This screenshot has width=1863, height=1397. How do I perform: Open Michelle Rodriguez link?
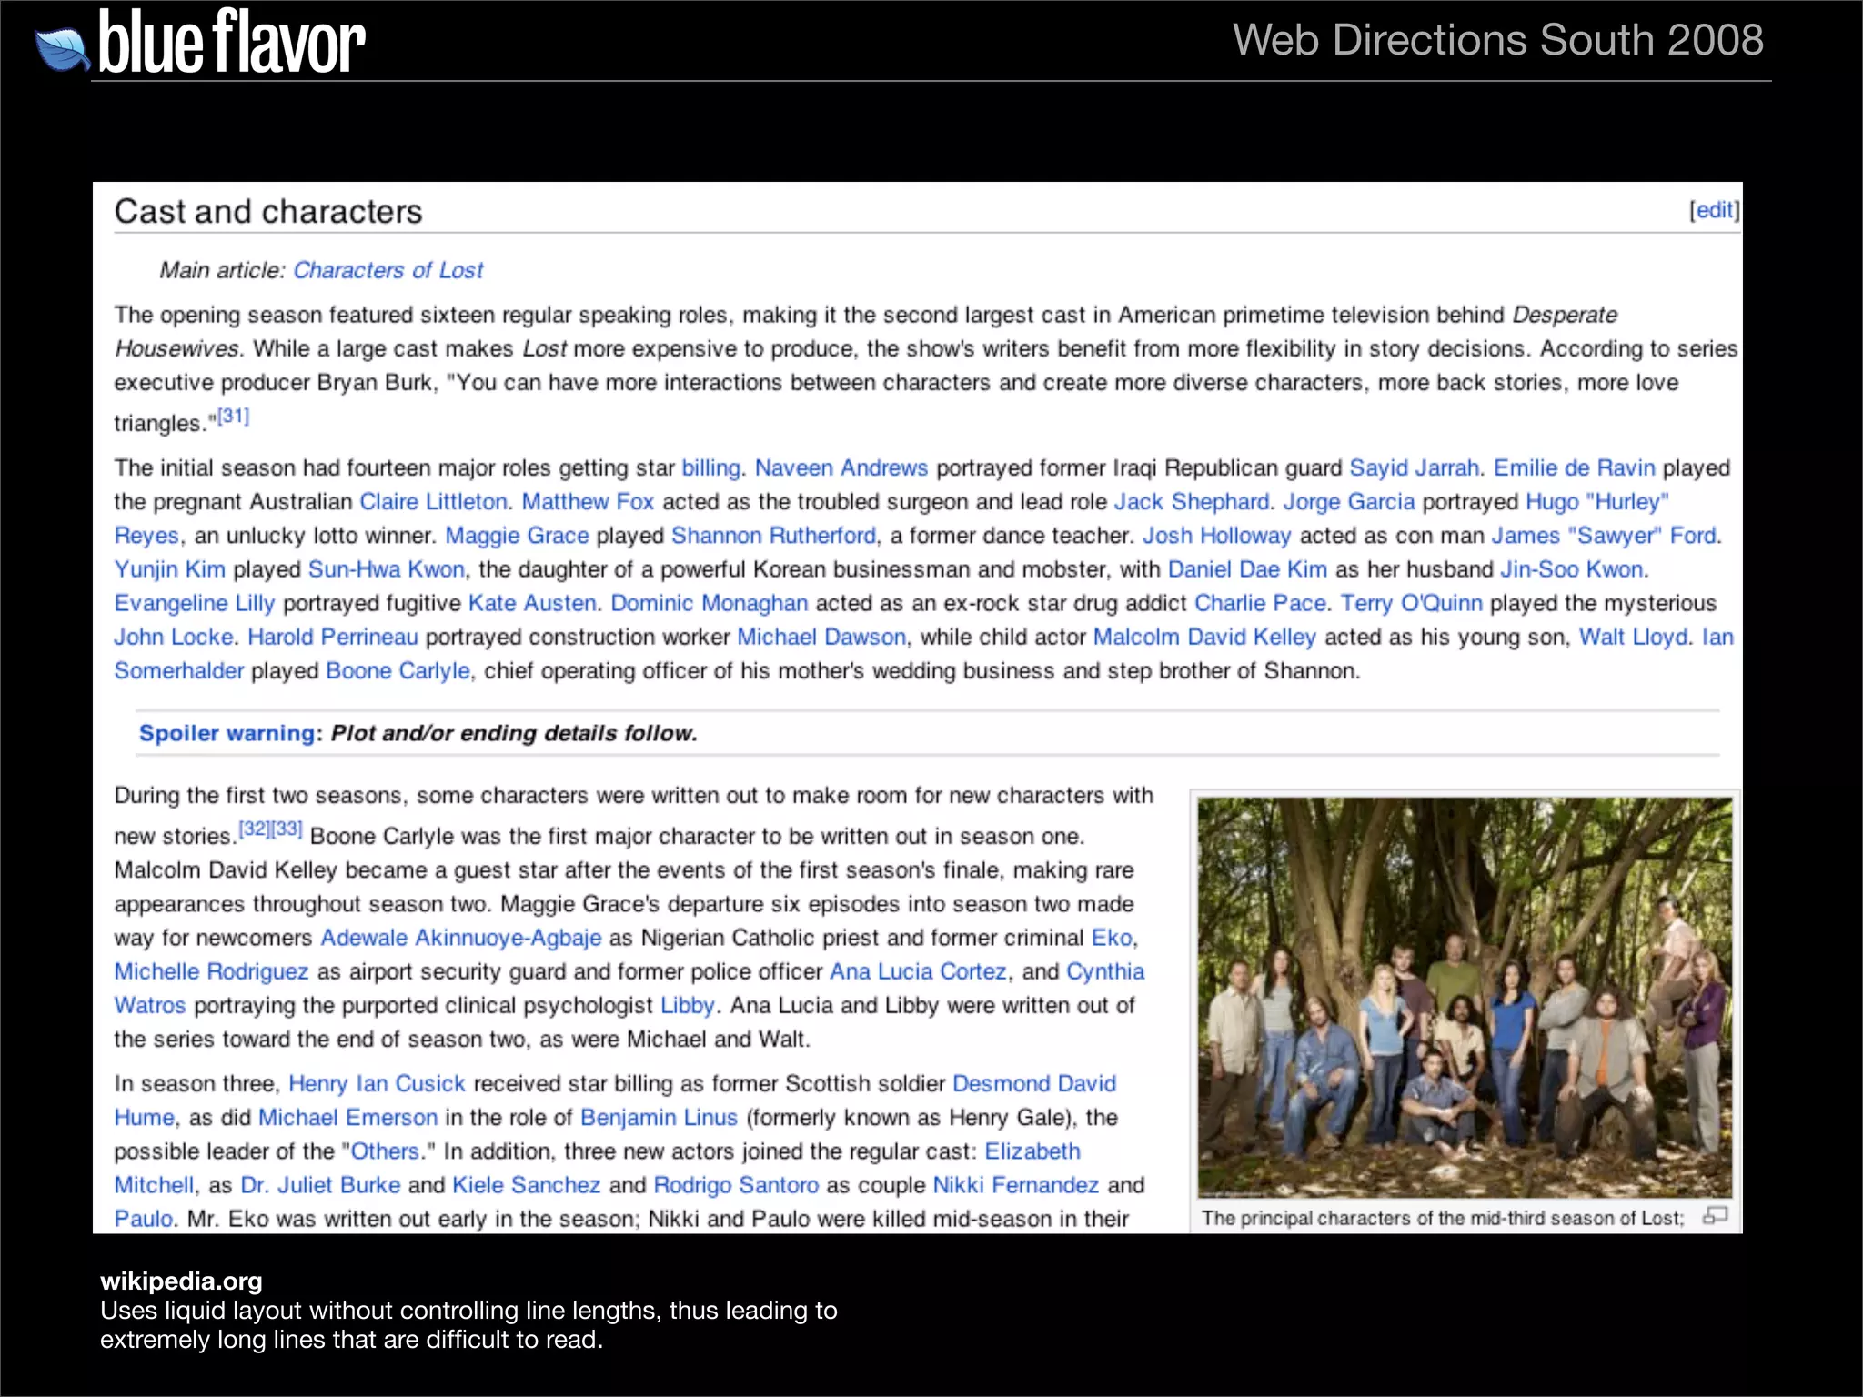[x=211, y=971]
